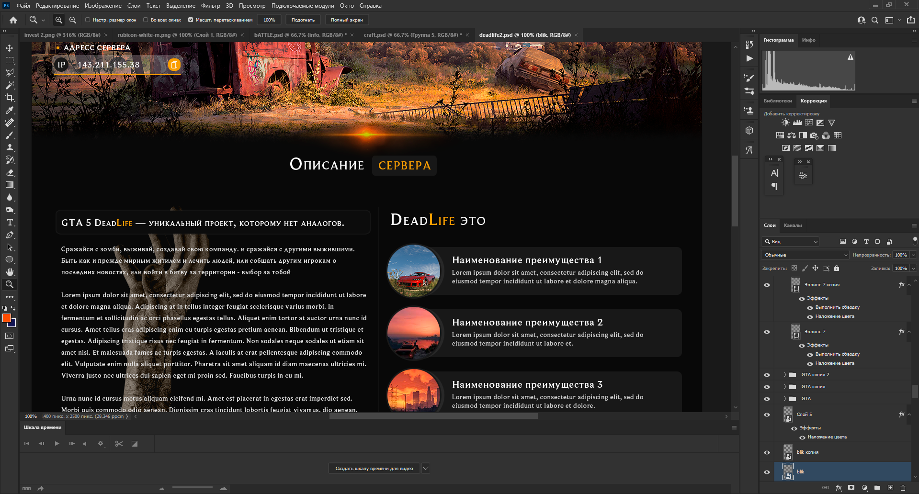Image resolution: width=919 pixels, height=494 pixels.
Task: Delete the selected layer
Action: tap(903, 488)
